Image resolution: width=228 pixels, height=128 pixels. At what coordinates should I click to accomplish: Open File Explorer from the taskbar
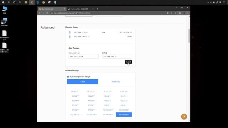[26, 2]
